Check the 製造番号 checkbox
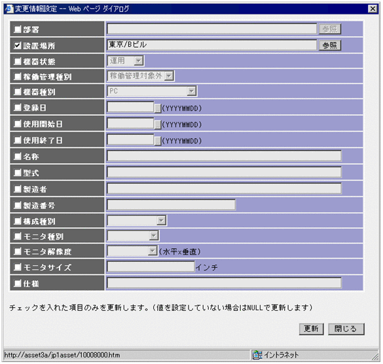Image resolution: width=383 pixels, height=364 pixels. [x=17, y=205]
